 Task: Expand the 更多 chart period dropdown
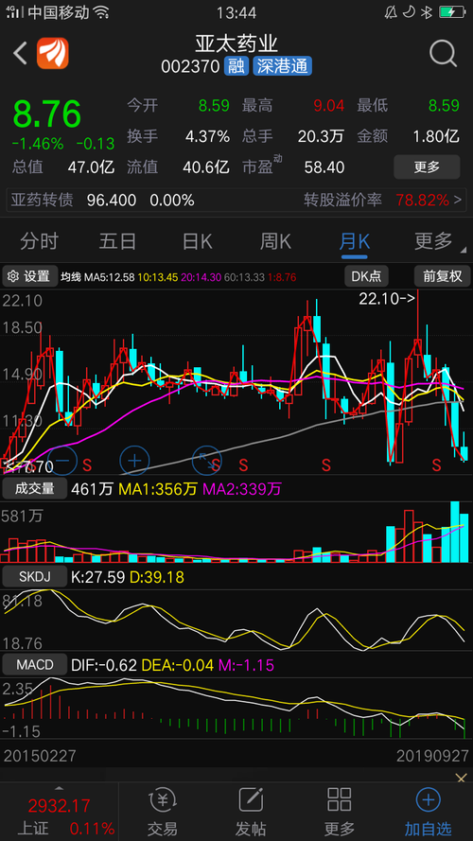435,241
